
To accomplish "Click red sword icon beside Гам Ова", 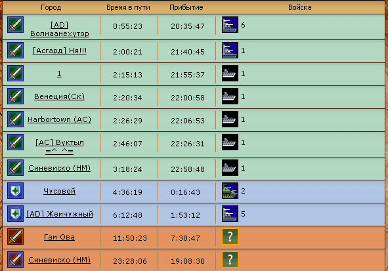I will (15, 237).
